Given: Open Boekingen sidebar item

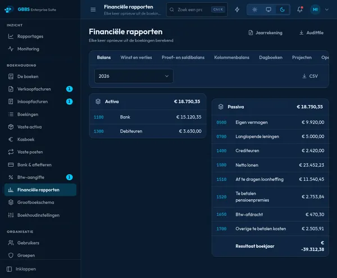Looking at the screenshot, I should 40,115.
